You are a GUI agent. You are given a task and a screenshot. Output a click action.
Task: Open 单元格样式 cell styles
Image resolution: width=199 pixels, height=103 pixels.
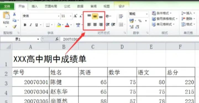coord(163,24)
